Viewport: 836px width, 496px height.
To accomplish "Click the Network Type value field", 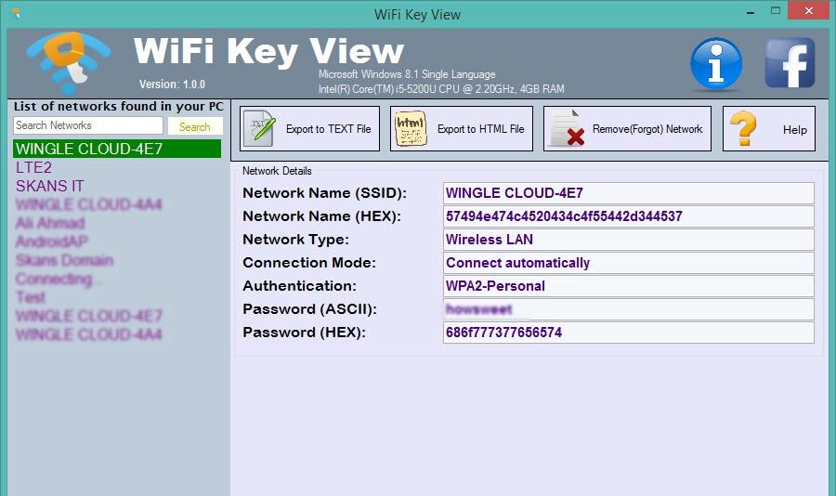I will click(628, 240).
